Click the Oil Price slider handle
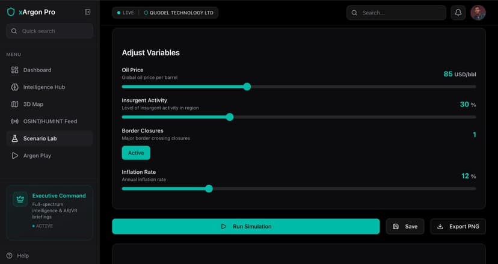This screenshot has width=498, height=264. [x=247, y=87]
